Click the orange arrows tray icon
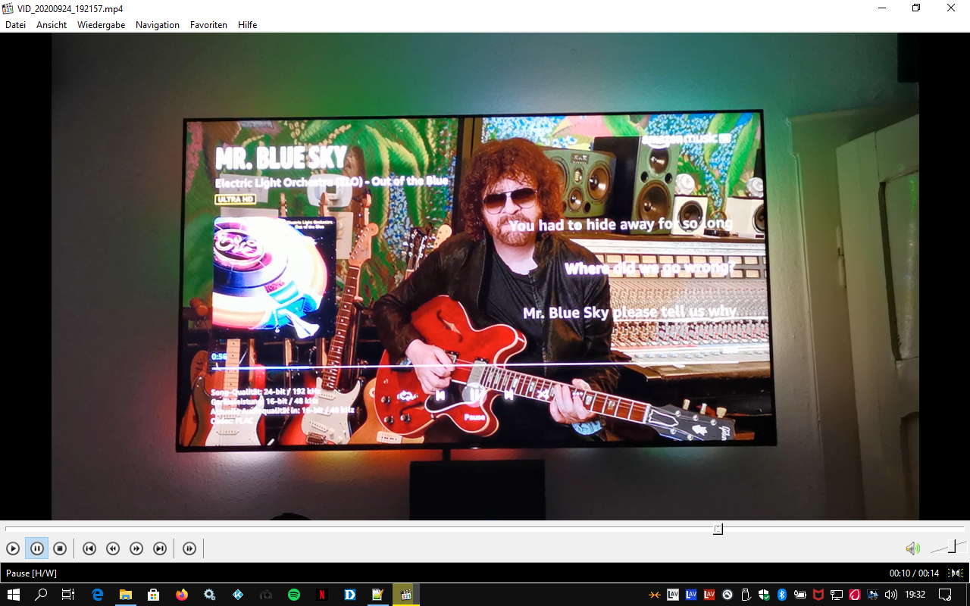This screenshot has width=970, height=606. point(654,595)
